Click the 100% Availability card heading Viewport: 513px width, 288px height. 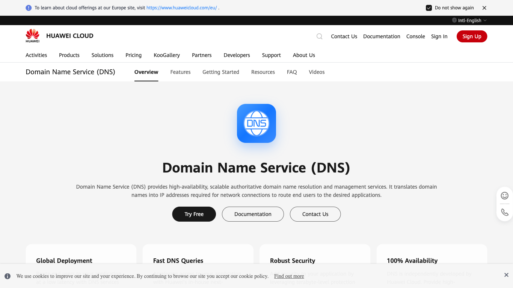(412, 261)
